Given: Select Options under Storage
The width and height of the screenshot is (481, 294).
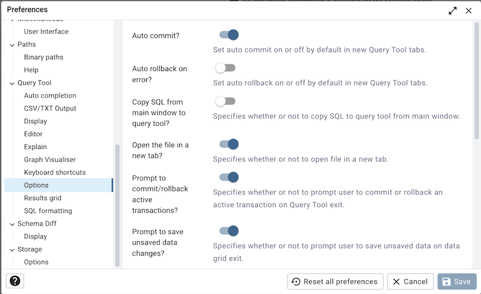Looking at the screenshot, I should [36, 262].
